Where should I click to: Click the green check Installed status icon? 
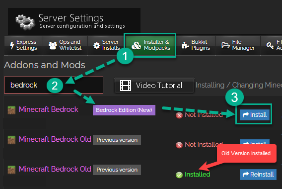coord(179,175)
